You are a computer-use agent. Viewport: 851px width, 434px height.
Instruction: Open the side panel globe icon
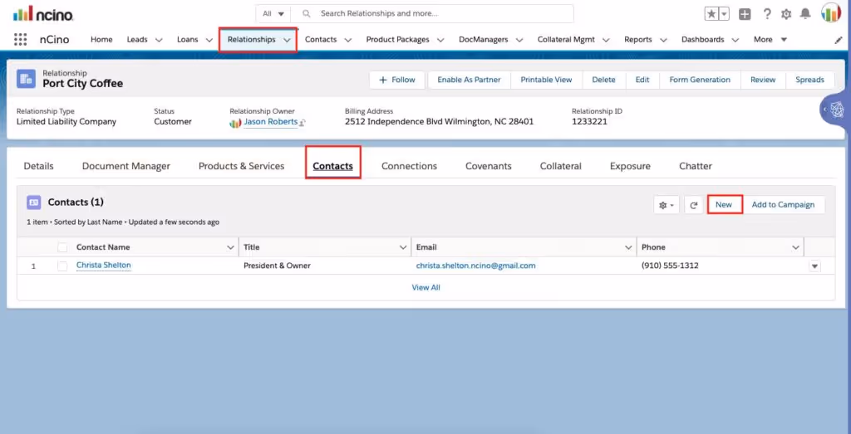838,110
